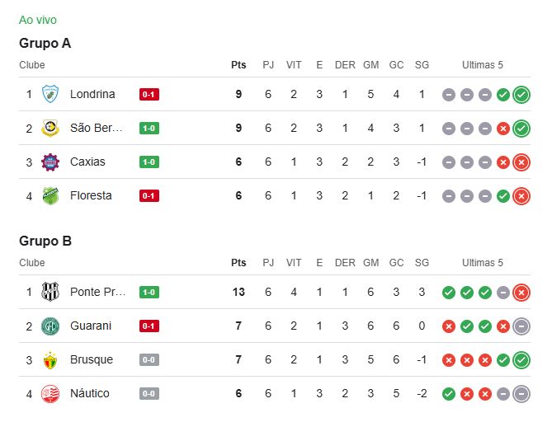Click the Caxias club crest icon
552x422 pixels.
[x=50, y=162]
